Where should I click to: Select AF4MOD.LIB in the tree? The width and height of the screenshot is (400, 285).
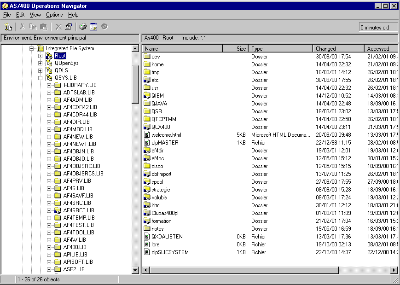[78, 129]
